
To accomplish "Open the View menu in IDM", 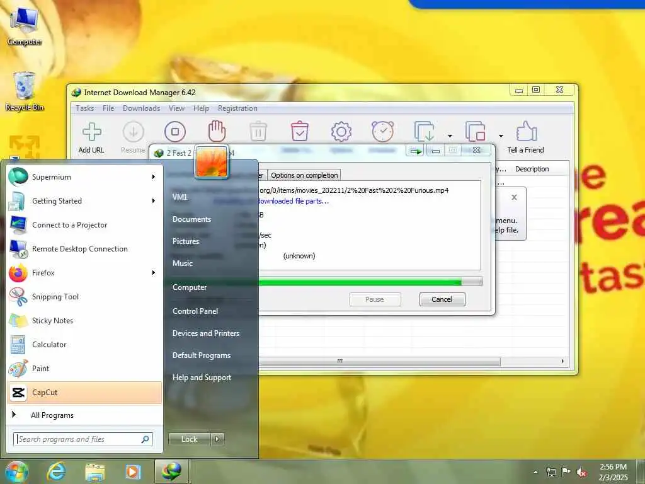I will (176, 108).
